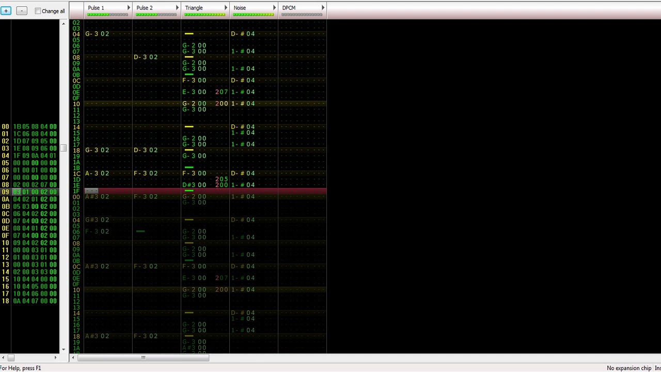The height and width of the screenshot is (372, 661).
Task: Click the dimmed G#3 02 Pulse 1 note
Action: (x=97, y=220)
